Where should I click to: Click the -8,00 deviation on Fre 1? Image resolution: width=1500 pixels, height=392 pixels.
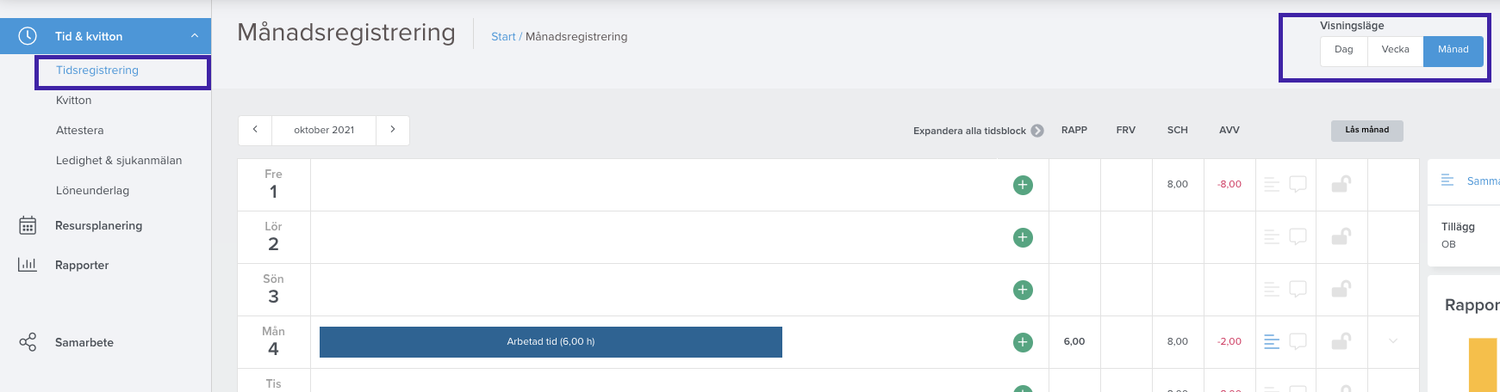pyautogui.click(x=1229, y=185)
